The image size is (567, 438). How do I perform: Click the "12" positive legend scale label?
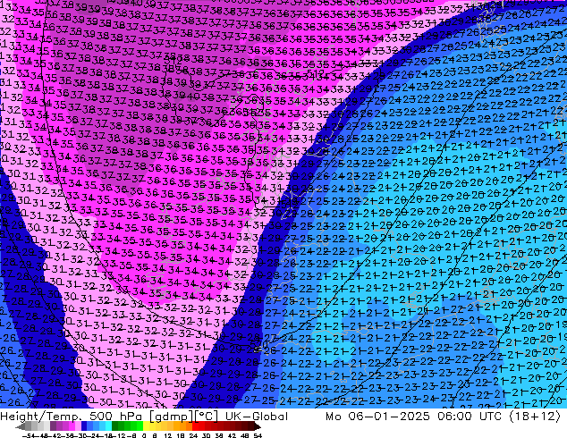tap(168, 435)
